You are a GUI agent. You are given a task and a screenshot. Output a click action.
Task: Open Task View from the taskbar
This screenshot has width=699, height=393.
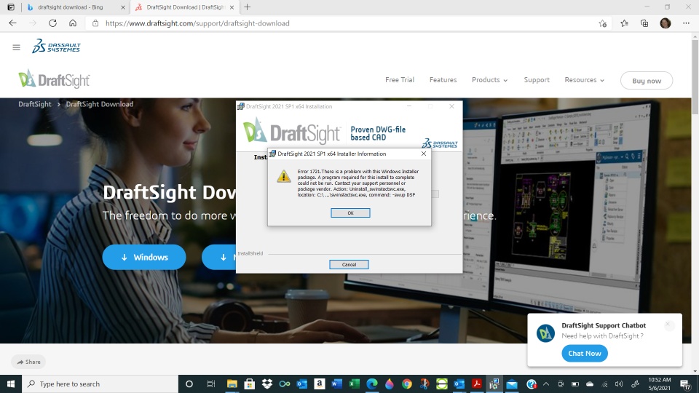point(211,384)
